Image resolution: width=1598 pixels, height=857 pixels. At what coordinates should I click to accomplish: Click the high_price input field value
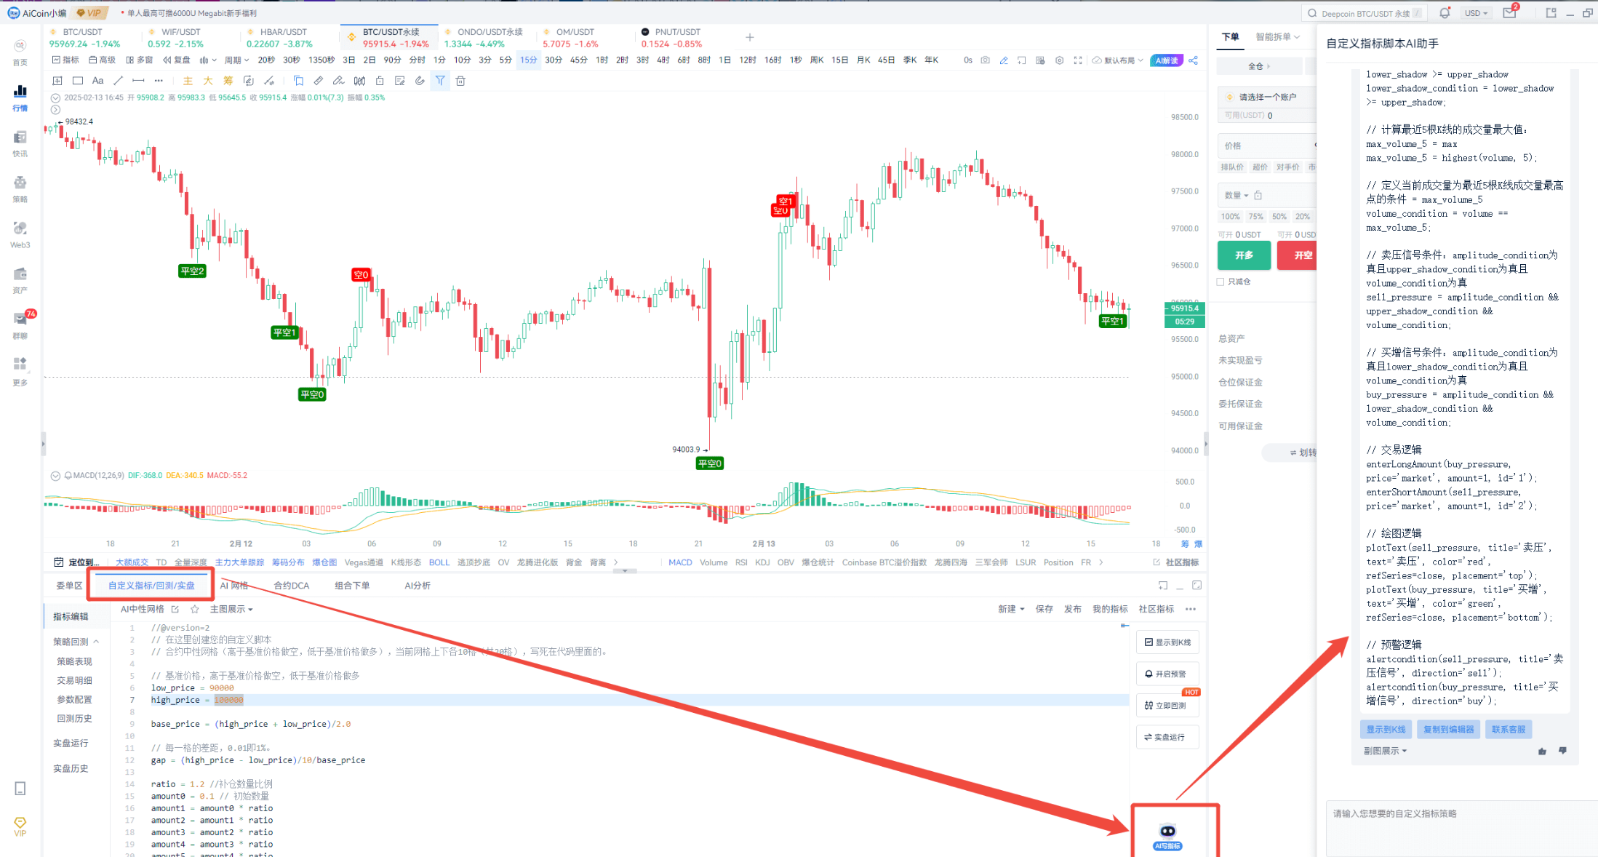(x=228, y=700)
